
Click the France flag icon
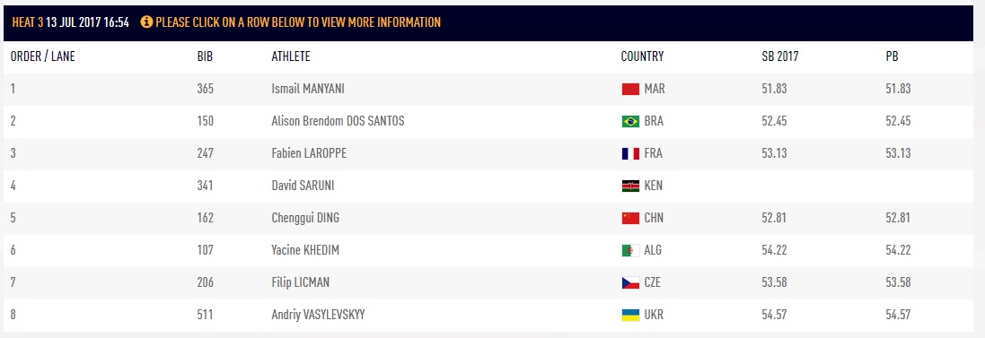coord(630,153)
